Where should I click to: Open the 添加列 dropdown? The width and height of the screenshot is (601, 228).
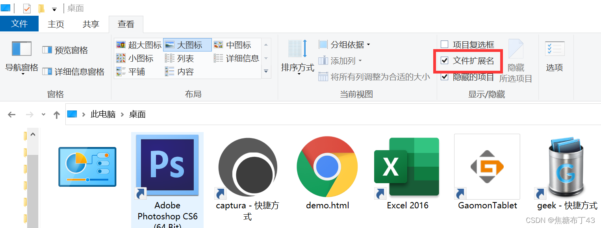(340, 61)
